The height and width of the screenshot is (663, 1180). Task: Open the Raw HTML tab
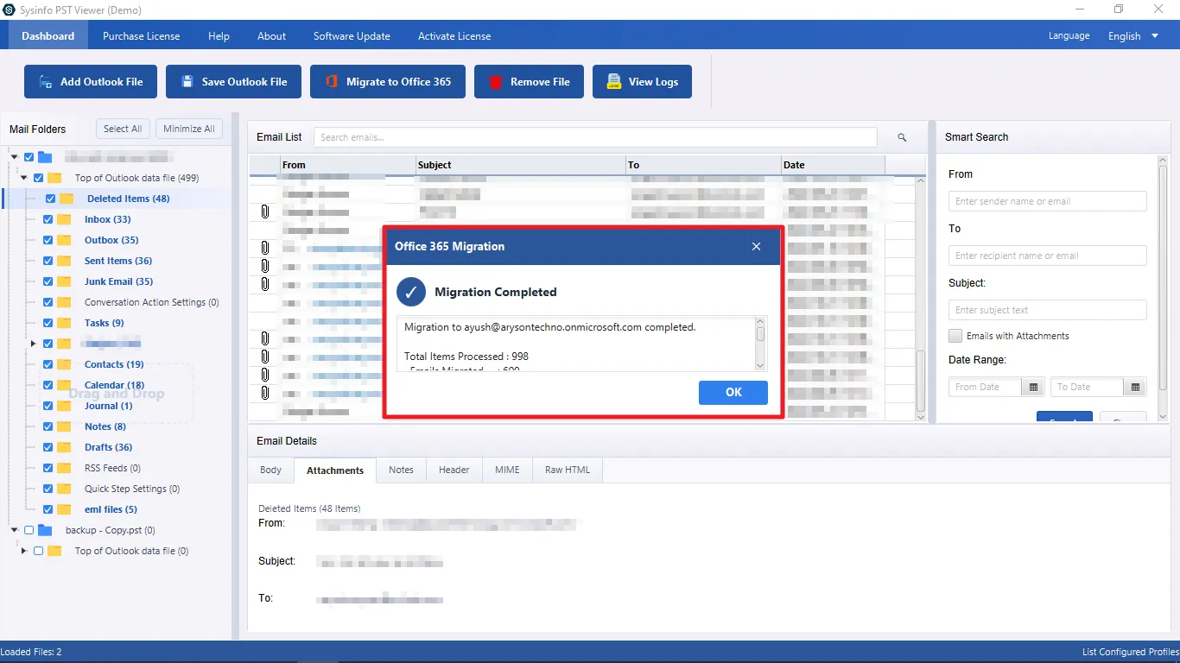tap(568, 470)
